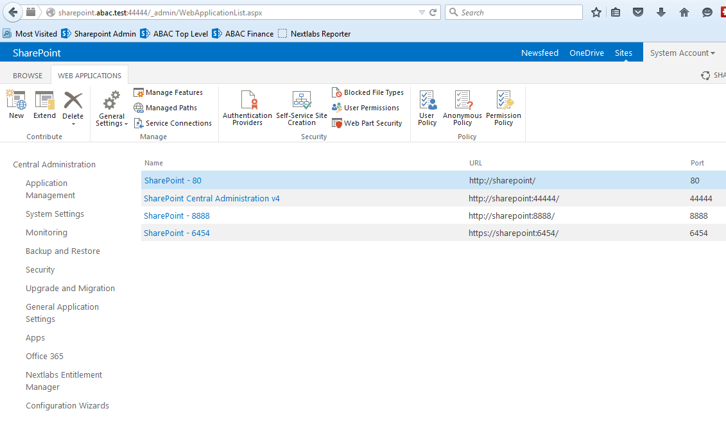Select SharePoint Central Administration v4

click(x=212, y=199)
